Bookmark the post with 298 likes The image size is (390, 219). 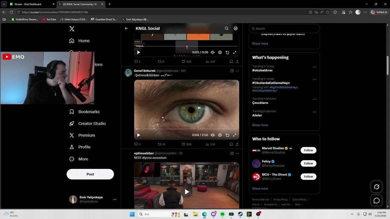[231, 61]
